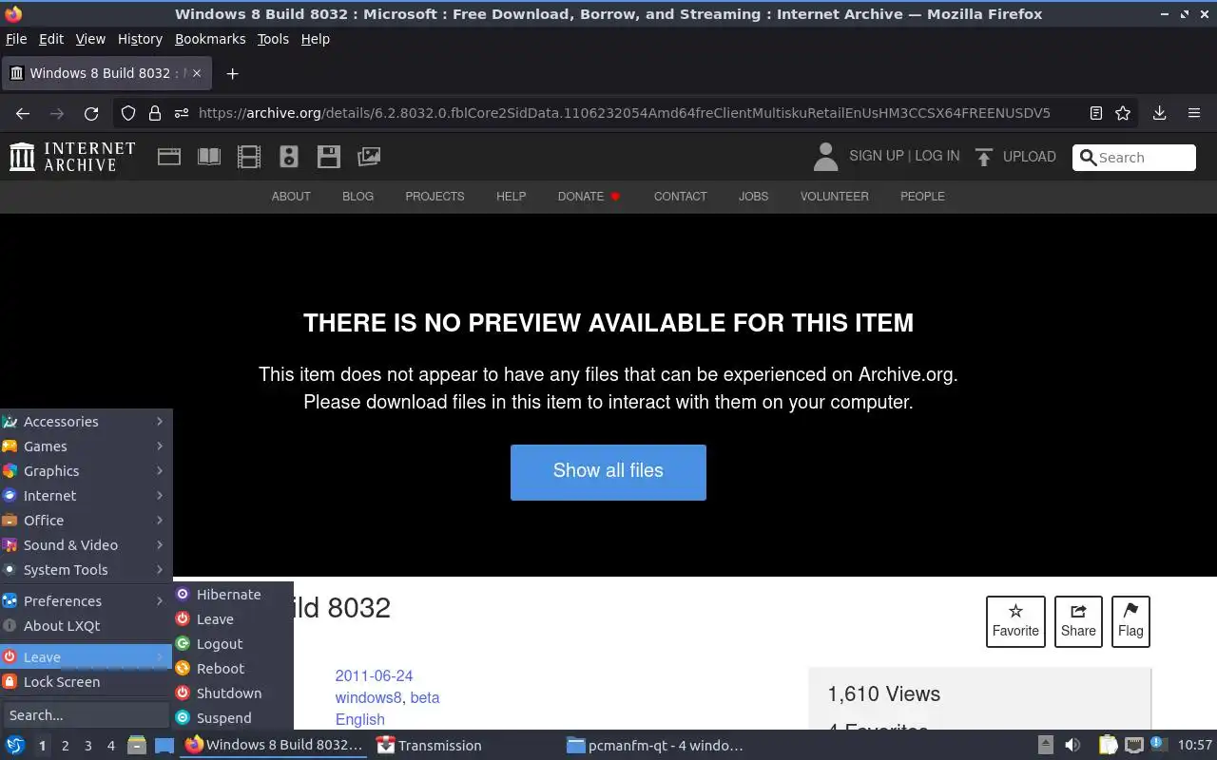
Task: Open the Internet Archive home logo
Action: point(72,157)
